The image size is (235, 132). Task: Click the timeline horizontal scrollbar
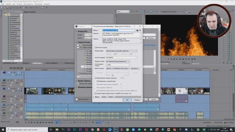pyautogui.click(x=126, y=120)
